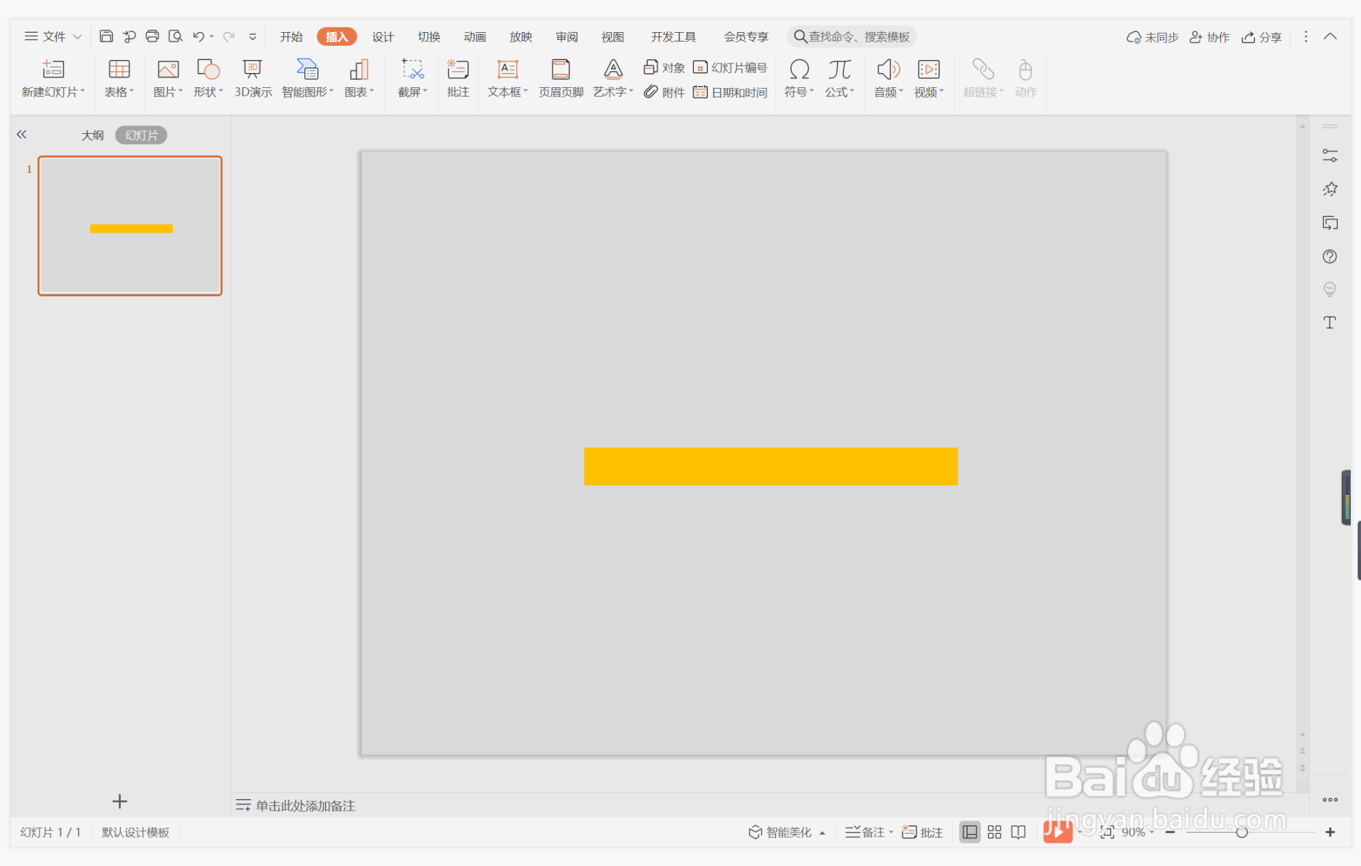Click the zoom slider handle
1361x866 pixels.
pos(1242,832)
